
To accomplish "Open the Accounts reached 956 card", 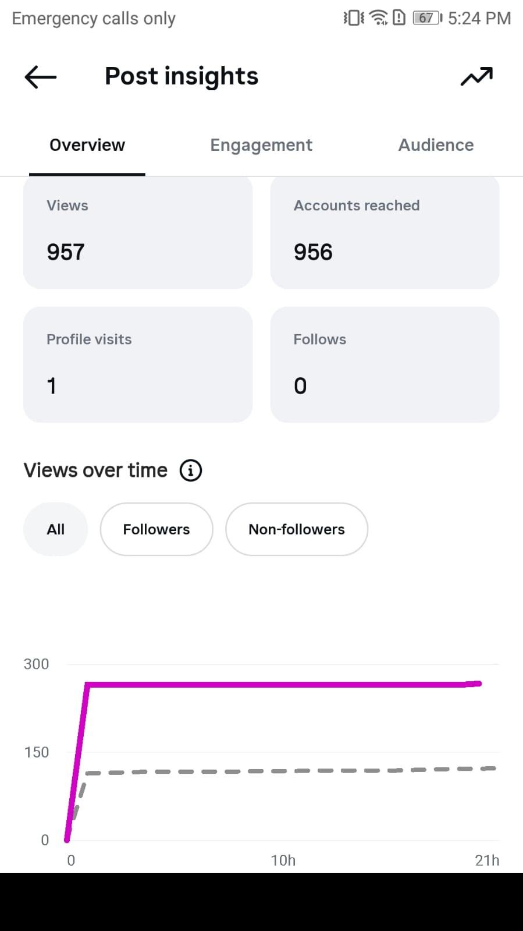I will point(385,233).
